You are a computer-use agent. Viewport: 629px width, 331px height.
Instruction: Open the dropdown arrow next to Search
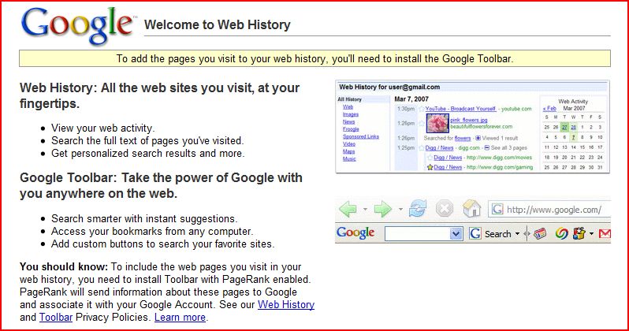pos(518,234)
